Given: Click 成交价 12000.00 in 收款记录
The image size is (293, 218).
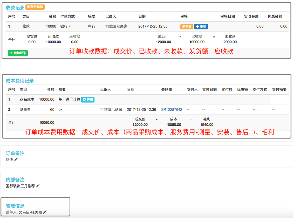Looking at the screenshot, I should pos(163,42).
